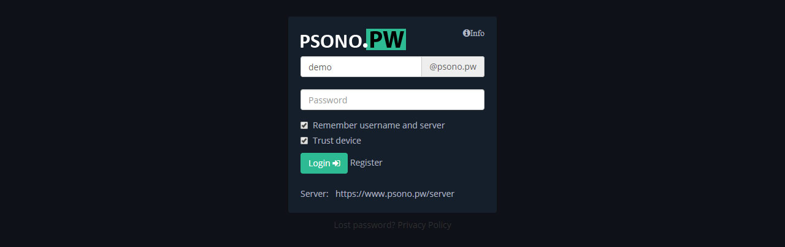The image size is (785, 247).
Task: Click the green PW logo block
Action: point(386,40)
